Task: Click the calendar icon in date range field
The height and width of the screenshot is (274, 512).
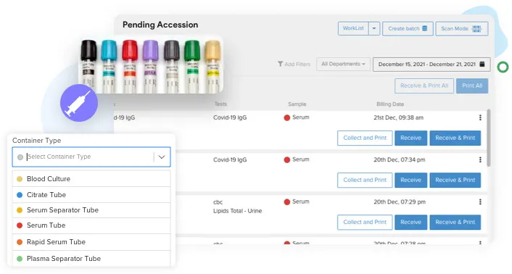Action: pyautogui.click(x=482, y=64)
